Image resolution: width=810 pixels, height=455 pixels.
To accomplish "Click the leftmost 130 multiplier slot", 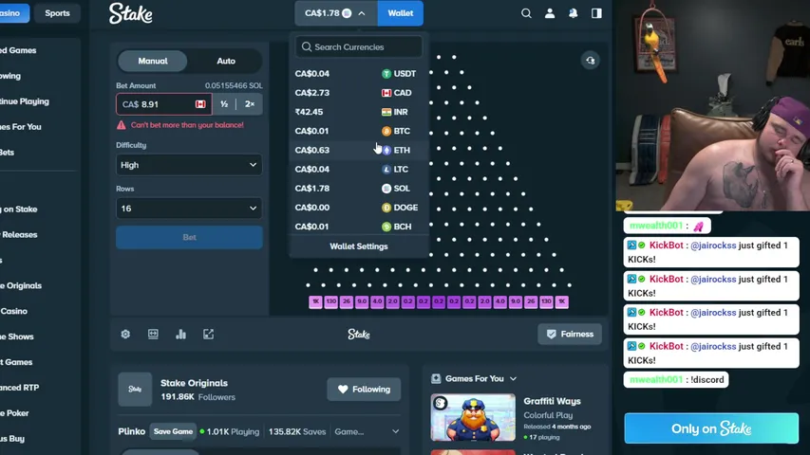I will (331, 301).
